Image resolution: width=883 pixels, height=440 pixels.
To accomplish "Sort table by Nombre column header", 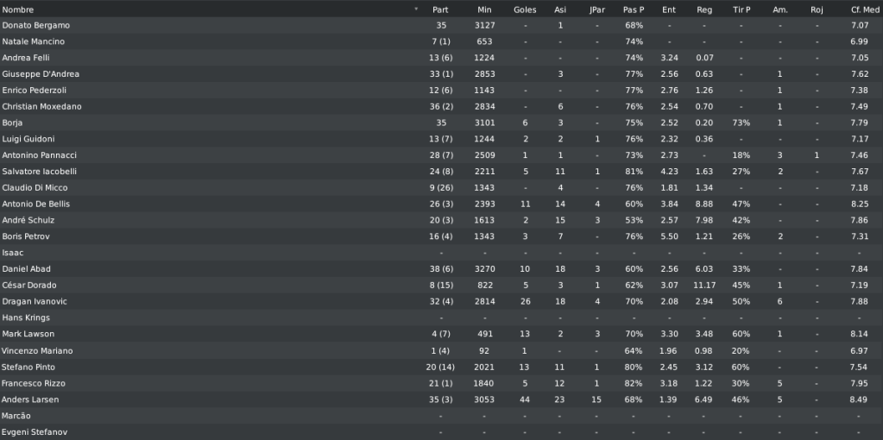I will point(18,9).
